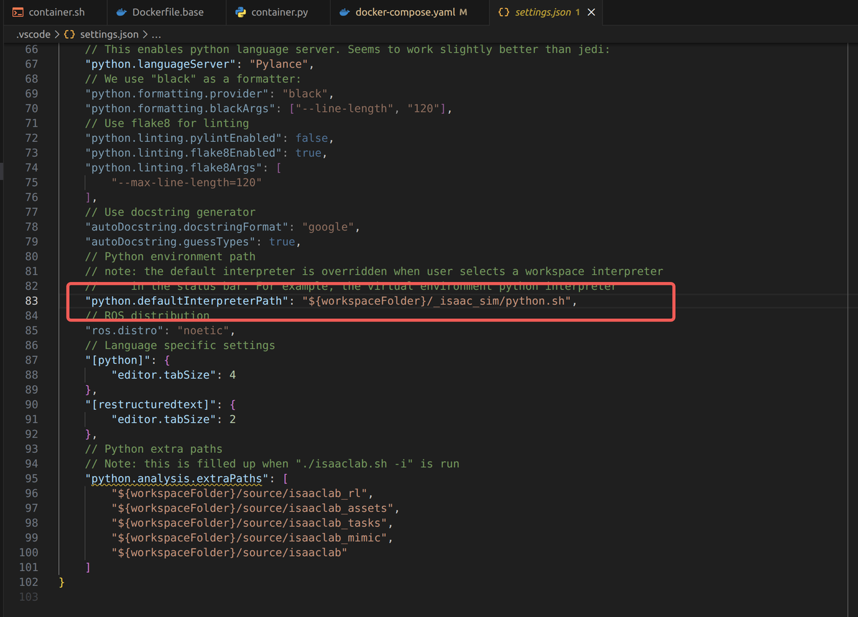Screen dimensions: 858x617
Task: Click the source/isaaclab_rl path string
Action: tap(239, 493)
